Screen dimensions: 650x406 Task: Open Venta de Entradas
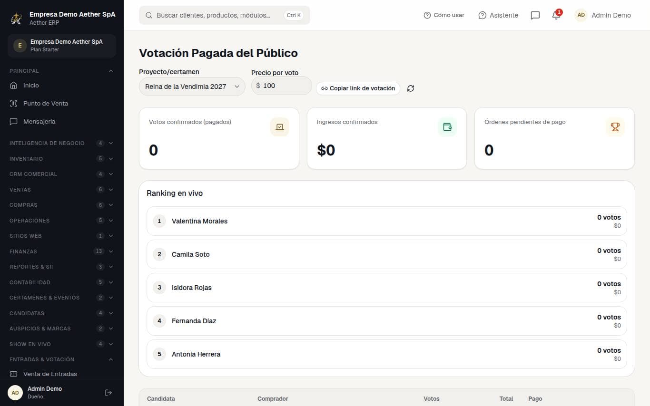(62, 374)
